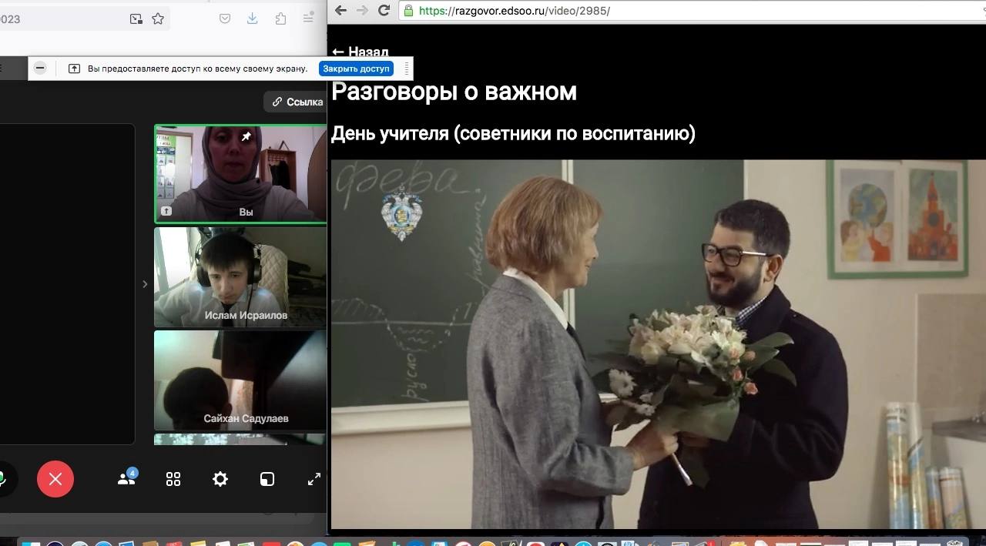
Task: Unpin your own video tile
Action: point(246,136)
